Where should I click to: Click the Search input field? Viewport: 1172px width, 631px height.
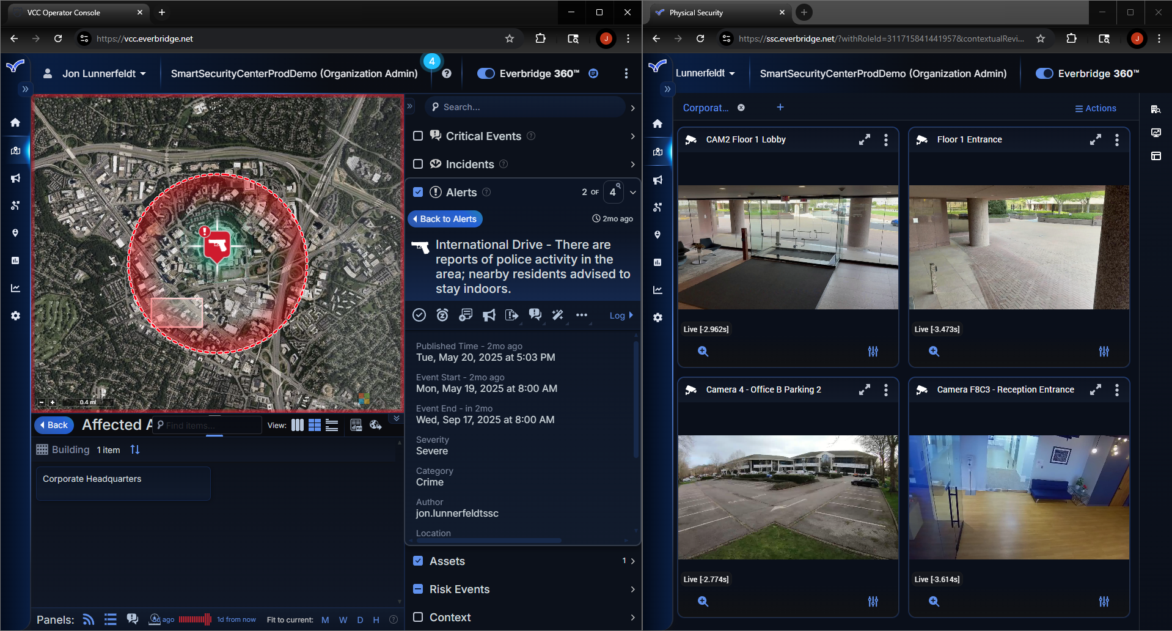526,107
